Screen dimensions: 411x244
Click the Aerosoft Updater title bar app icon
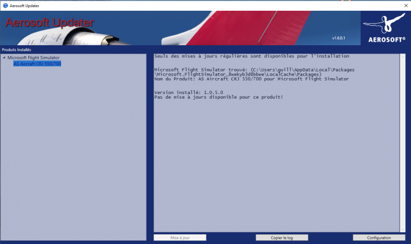point(5,6)
